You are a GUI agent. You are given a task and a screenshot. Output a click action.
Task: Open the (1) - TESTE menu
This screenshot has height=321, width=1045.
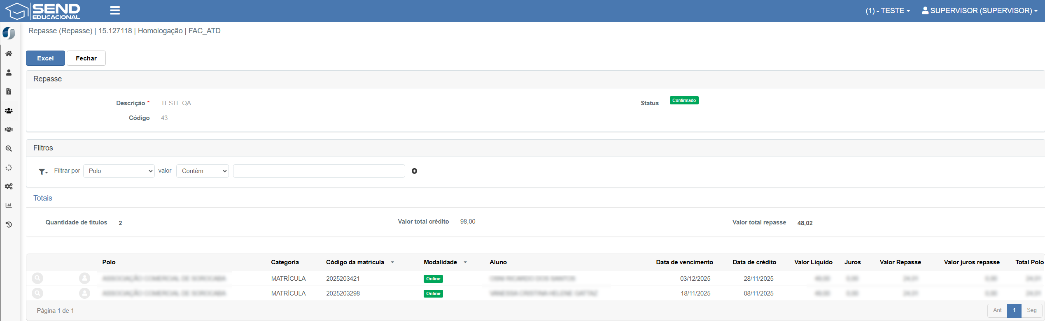[887, 11]
